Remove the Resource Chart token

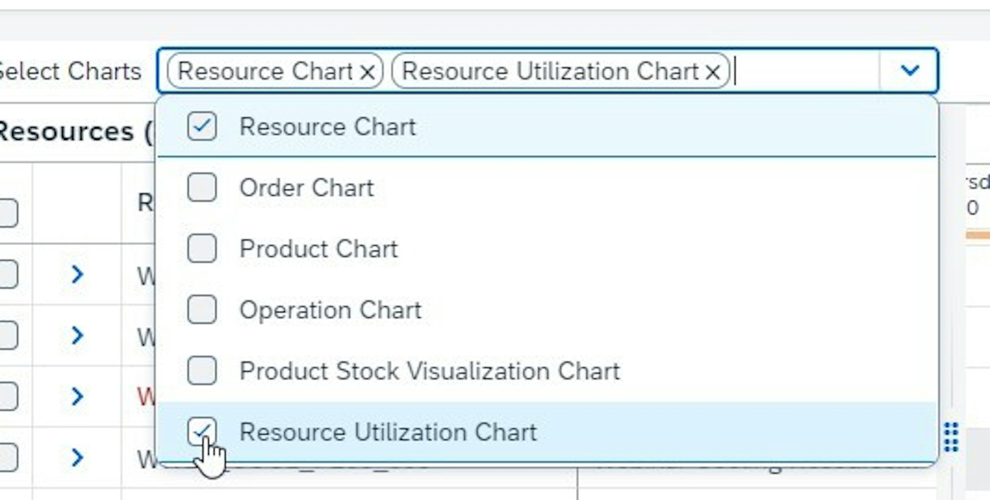(367, 72)
